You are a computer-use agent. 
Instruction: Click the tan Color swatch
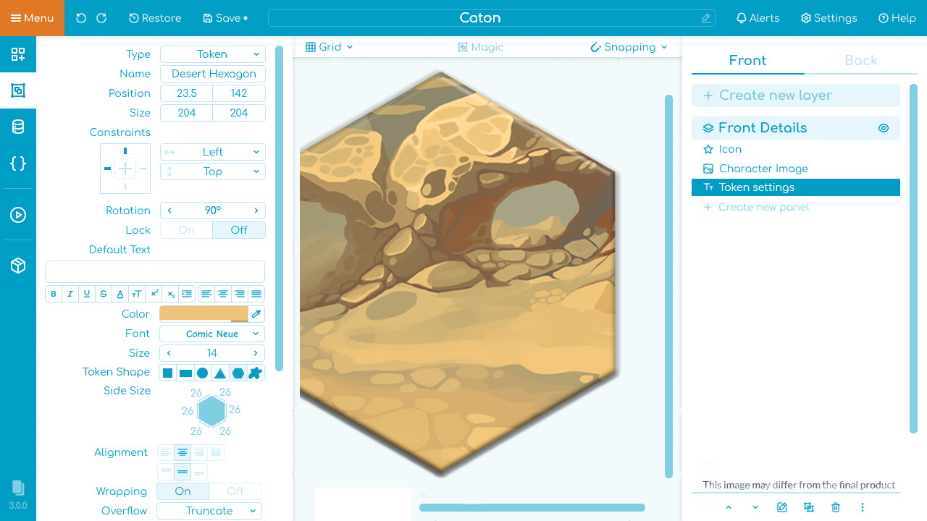(204, 314)
